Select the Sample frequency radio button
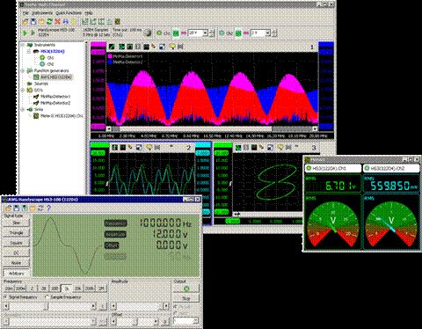The image size is (422, 329). click(47, 297)
